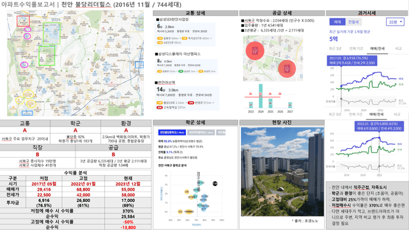Click grade A under 교통

point(25,130)
